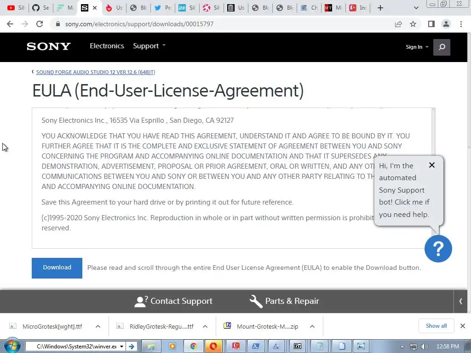This screenshot has height=353, width=471.
Task: Open the ibb image hosting tab
Action: (187, 8)
